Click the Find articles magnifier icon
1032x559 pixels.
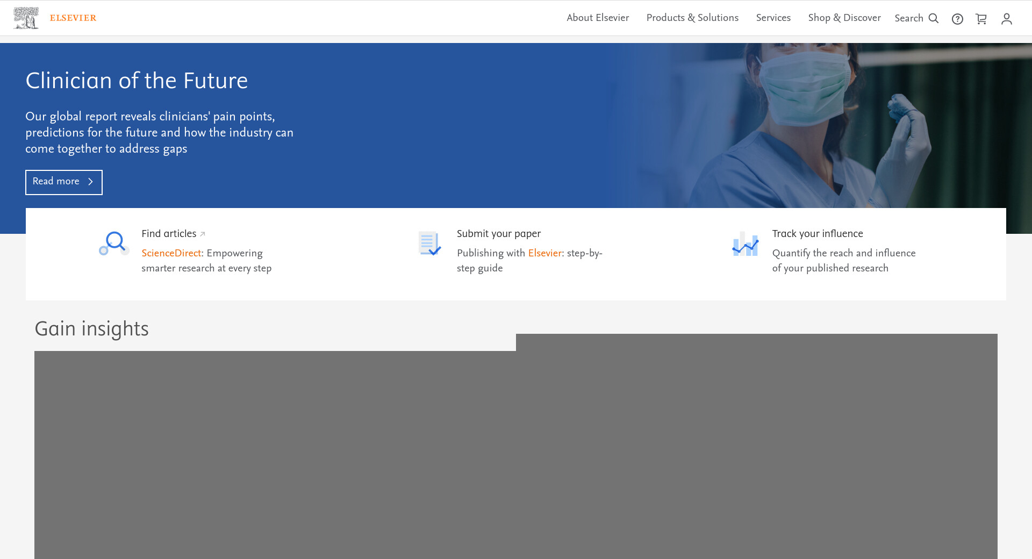pos(114,243)
